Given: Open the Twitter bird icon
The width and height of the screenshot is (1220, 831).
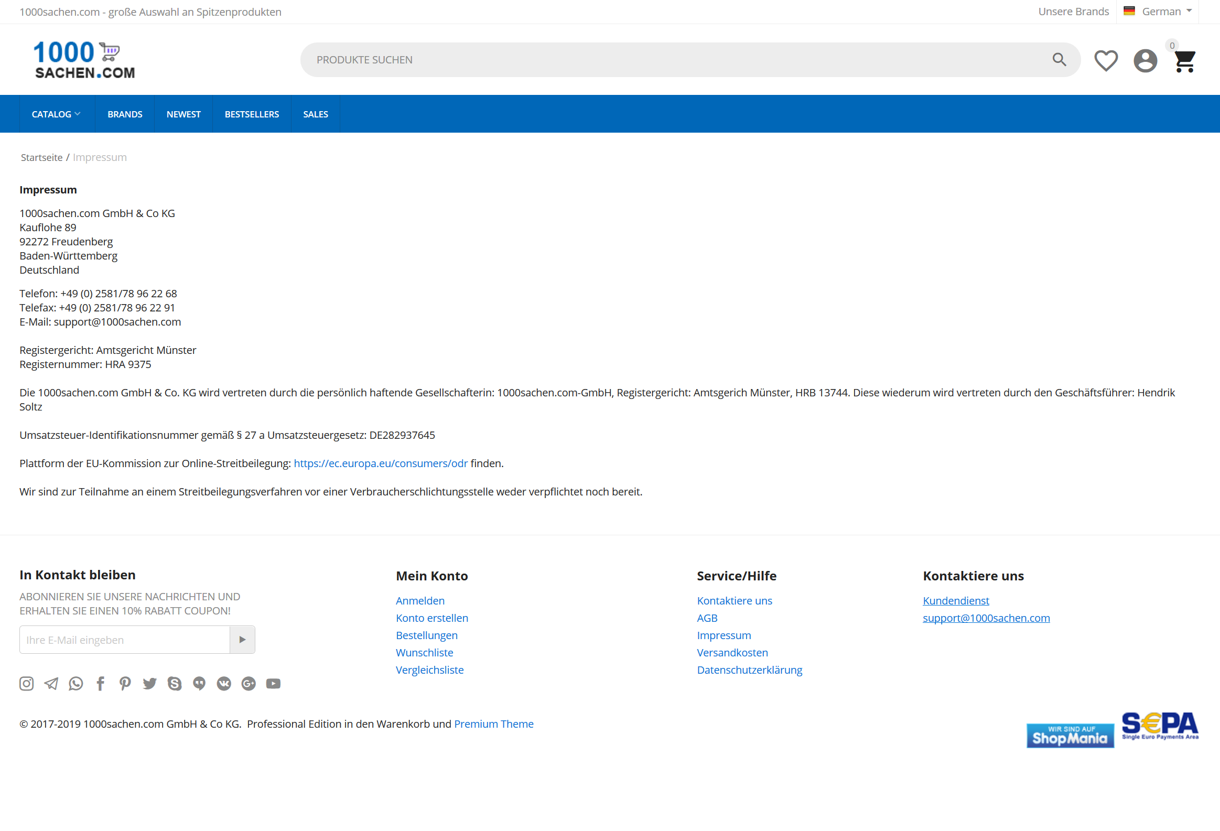Looking at the screenshot, I should click(149, 683).
